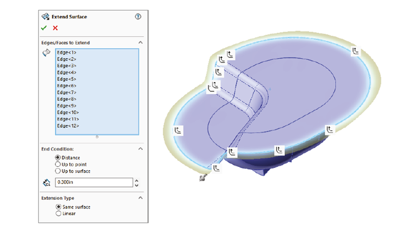This screenshot has width=398, height=238.
Task: Collapse the Edges/Faces to Extend section
Action: point(140,42)
